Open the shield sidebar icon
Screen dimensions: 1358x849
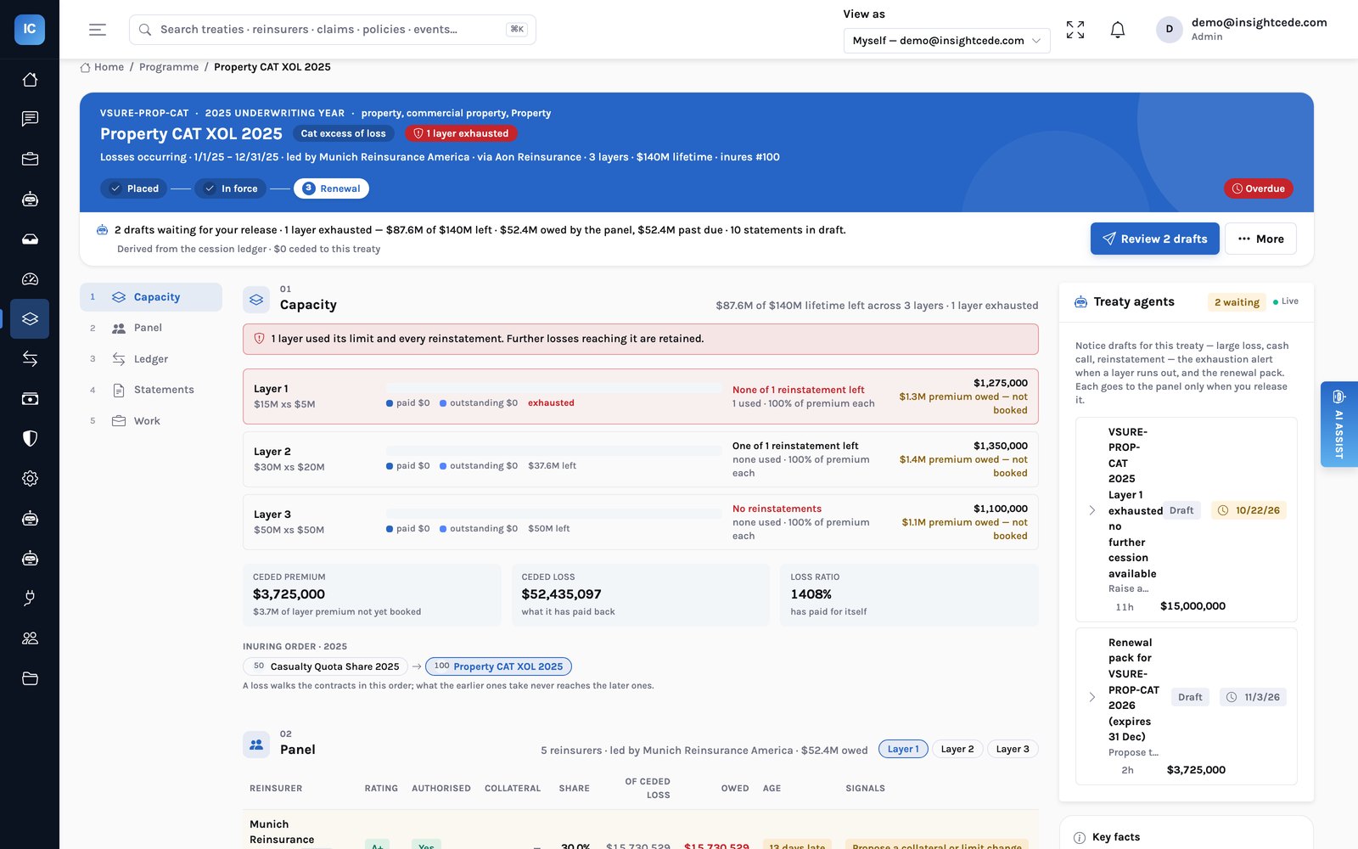(30, 438)
